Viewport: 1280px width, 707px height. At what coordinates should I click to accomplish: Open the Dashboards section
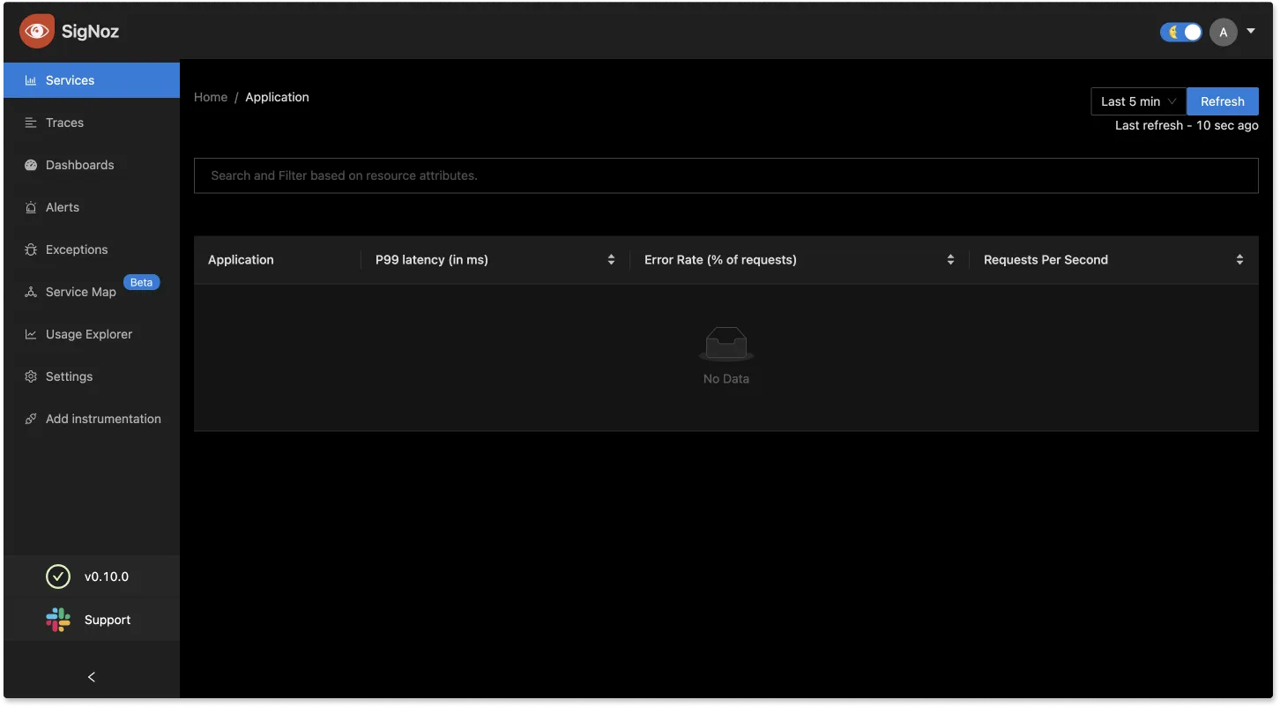pyautogui.click(x=92, y=165)
